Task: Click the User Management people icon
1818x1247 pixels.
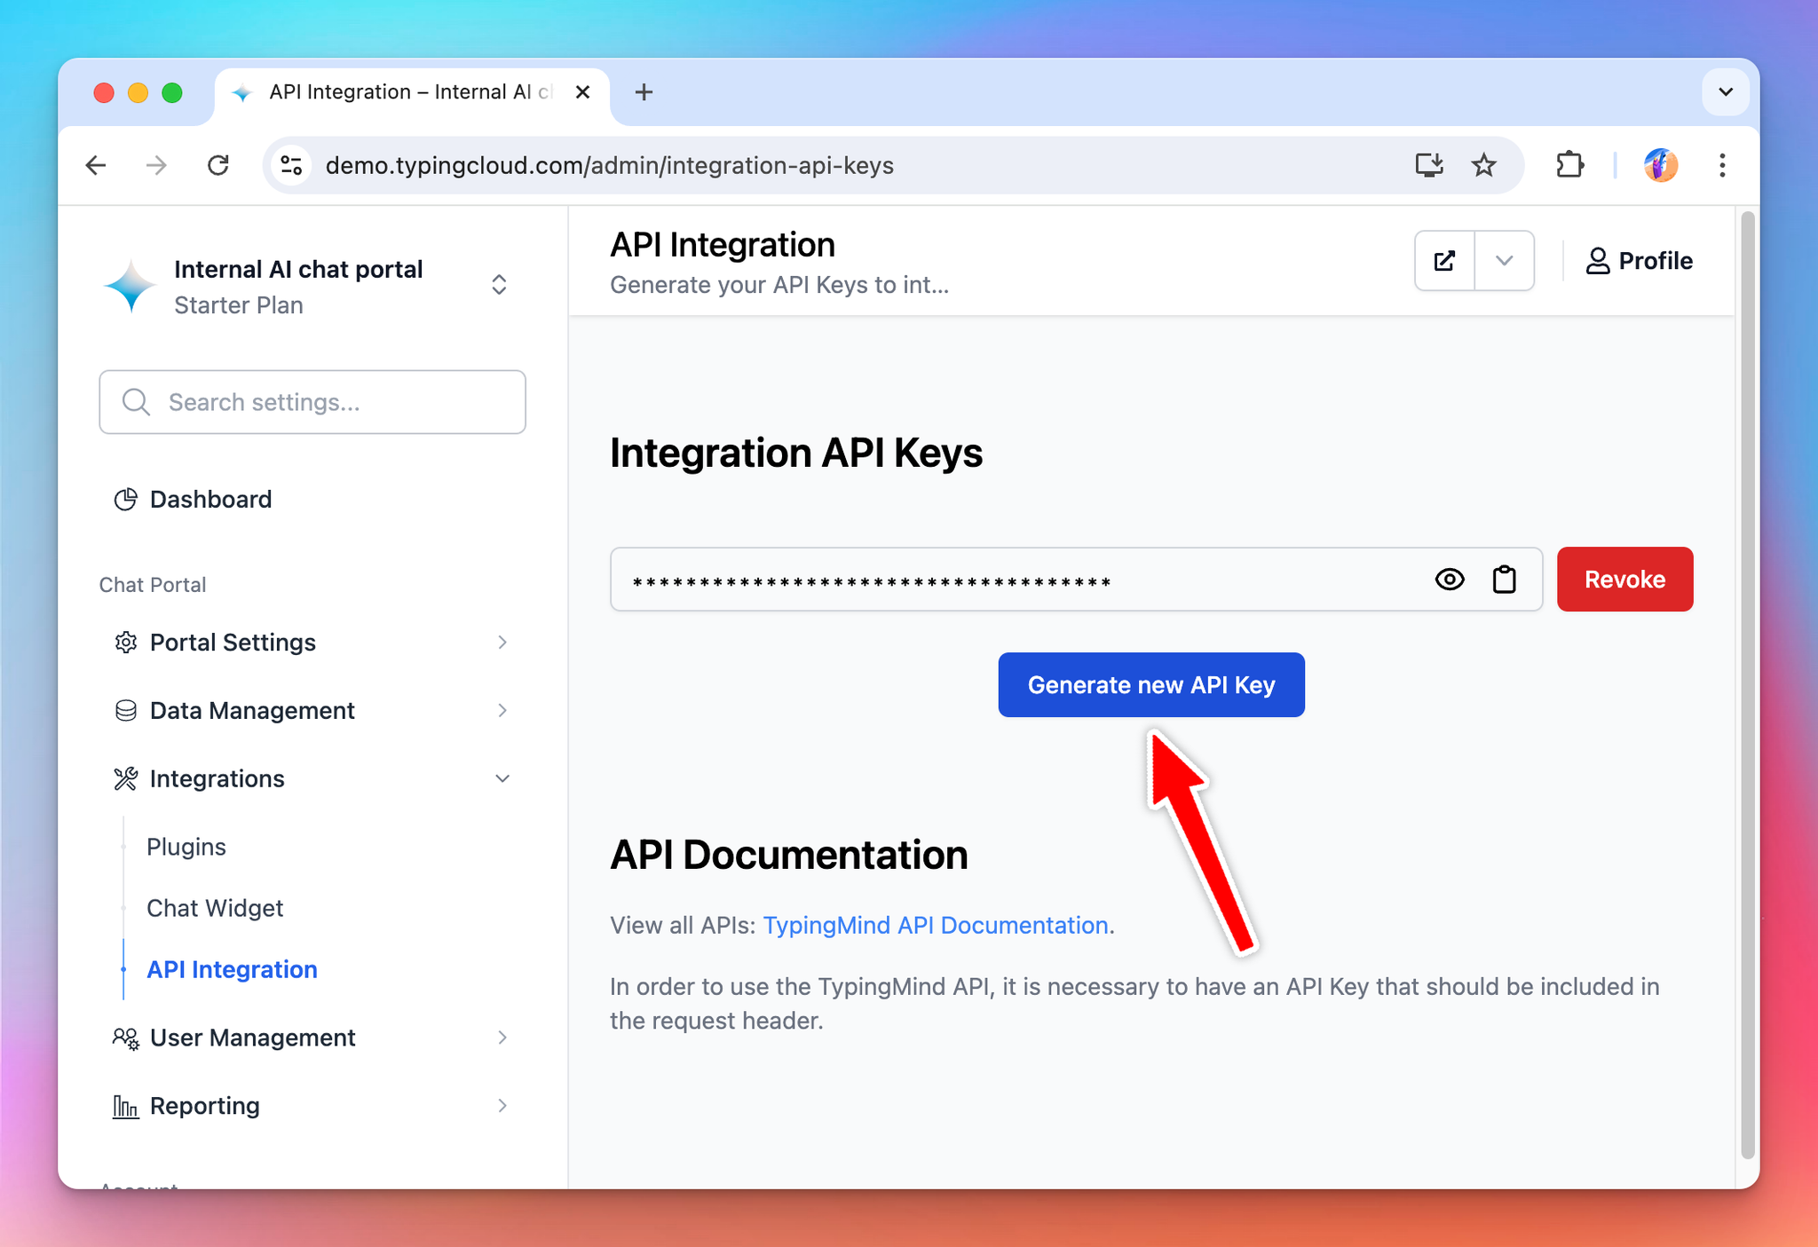Action: pos(125,1038)
